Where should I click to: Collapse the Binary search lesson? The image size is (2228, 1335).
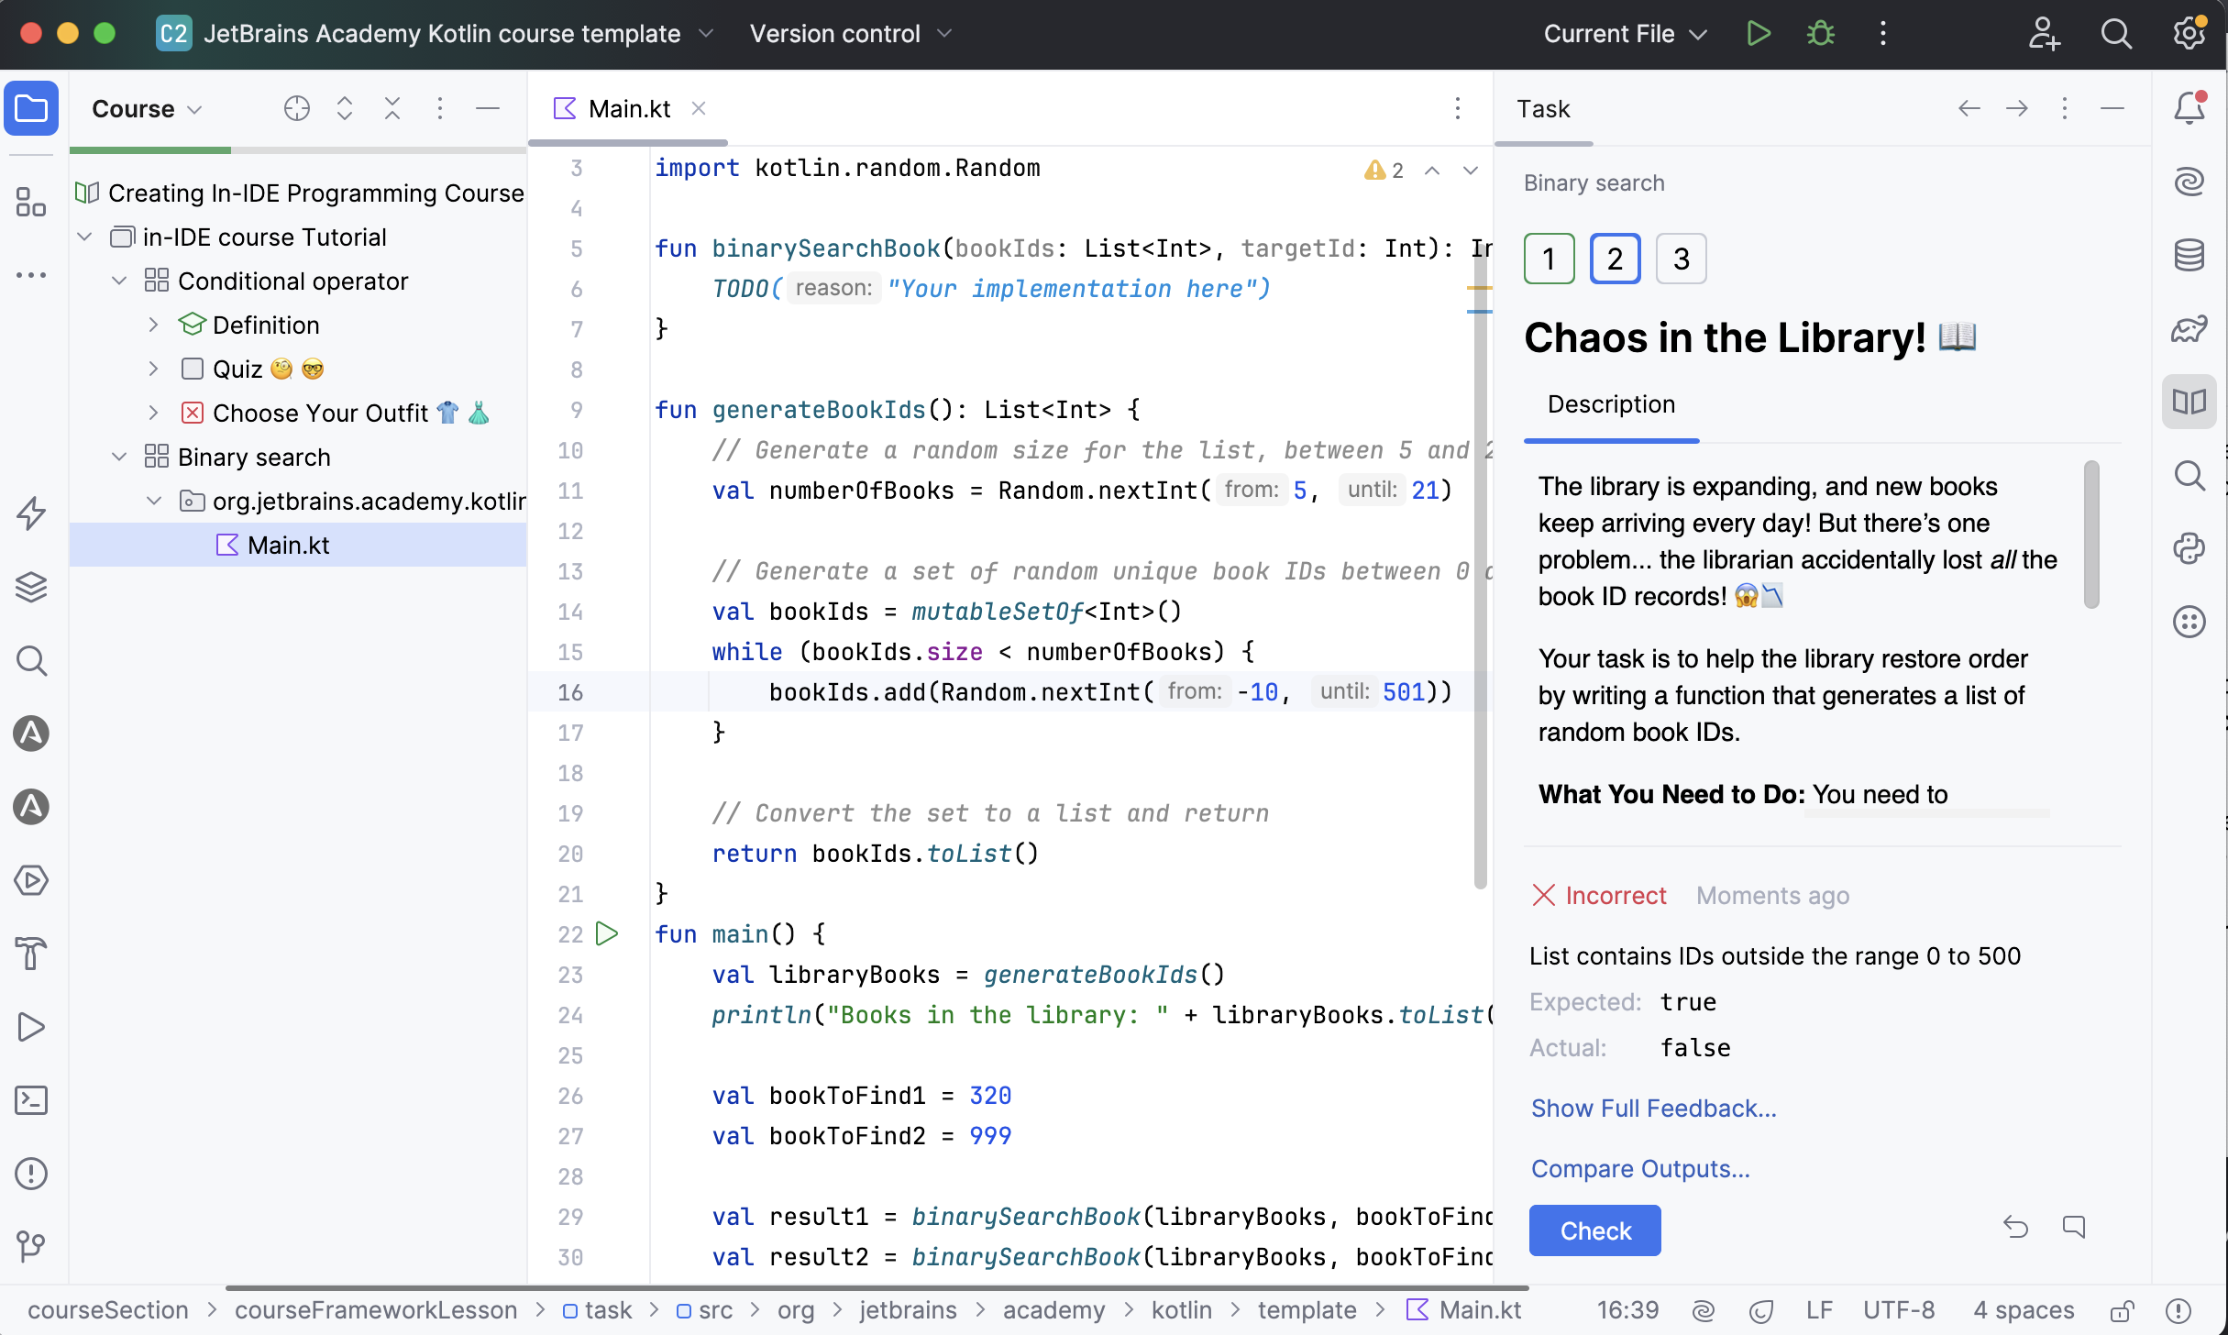[x=119, y=458]
